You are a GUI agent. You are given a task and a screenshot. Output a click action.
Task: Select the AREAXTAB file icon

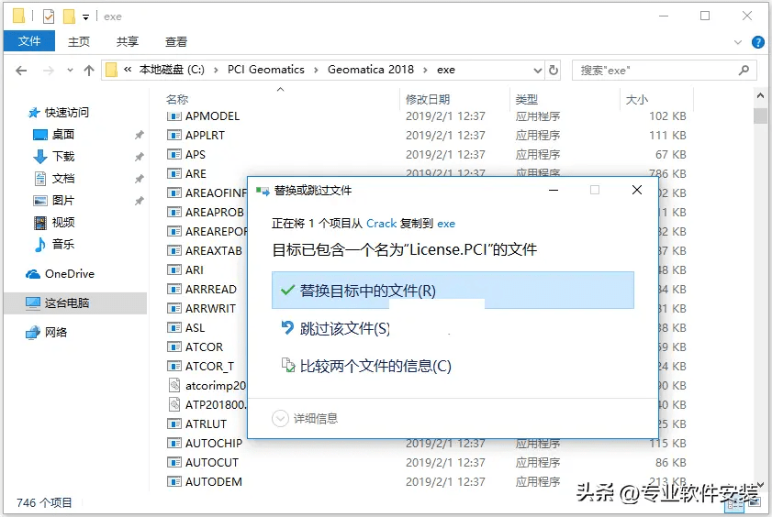[x=173, y=250]
